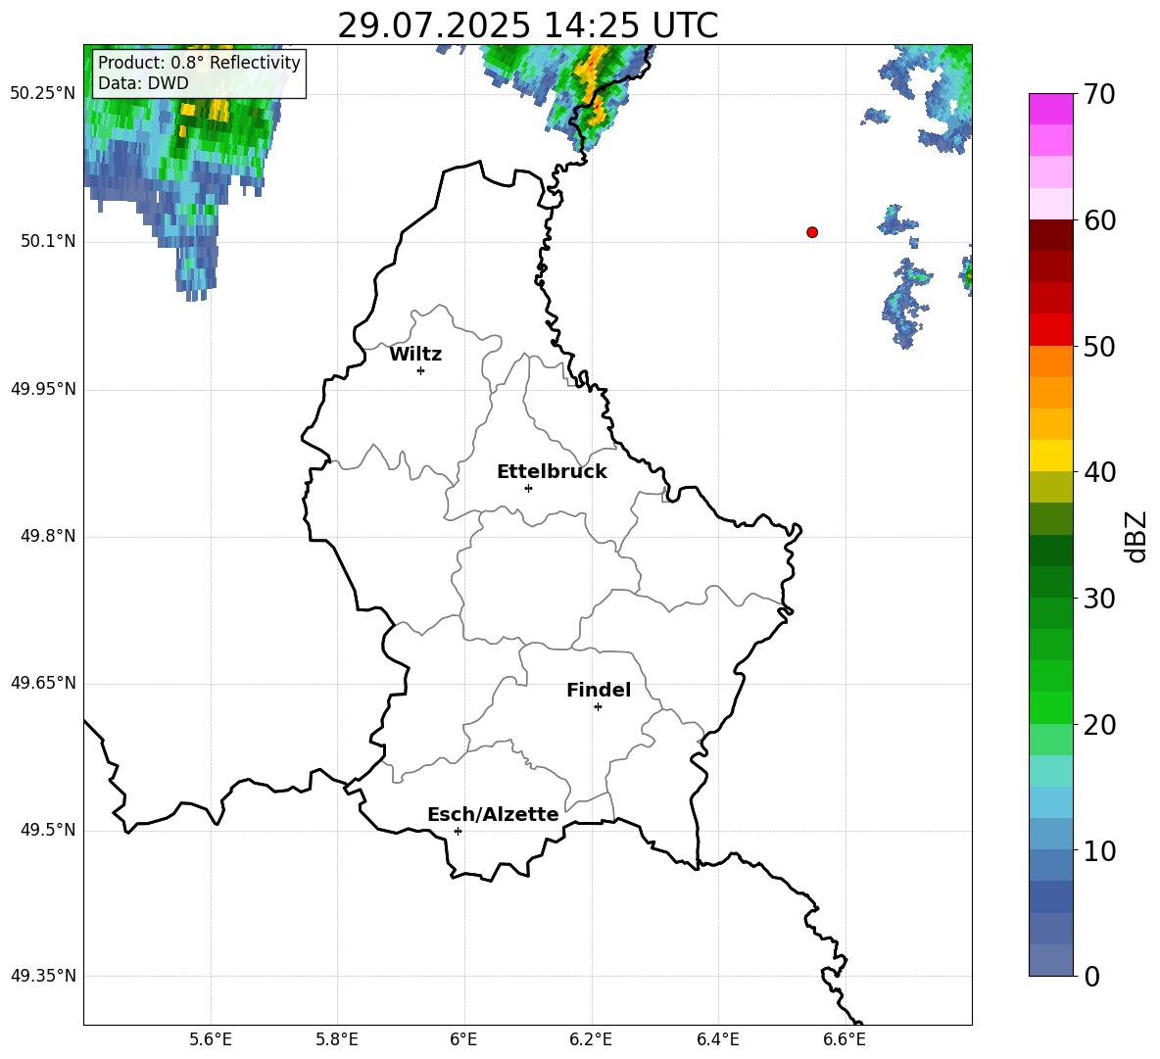Click the colorbar tick value 0
This screenshot has height=1059, width=1160.
point(1091,976)
